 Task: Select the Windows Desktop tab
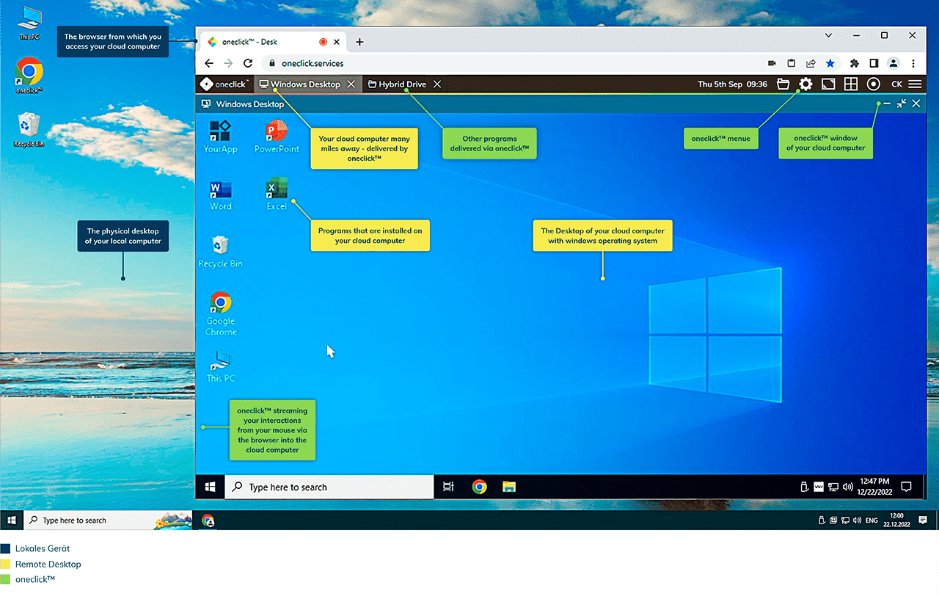point(304,84)
